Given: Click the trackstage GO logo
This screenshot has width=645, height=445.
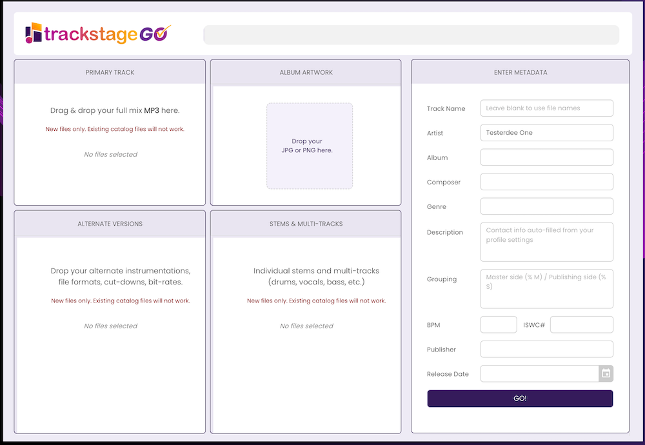Looking at the screenshot, I should pyautogui.click(x=98, y=34).
